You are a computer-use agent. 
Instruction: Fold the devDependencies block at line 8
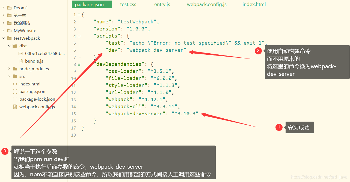(x=79, y=64)
